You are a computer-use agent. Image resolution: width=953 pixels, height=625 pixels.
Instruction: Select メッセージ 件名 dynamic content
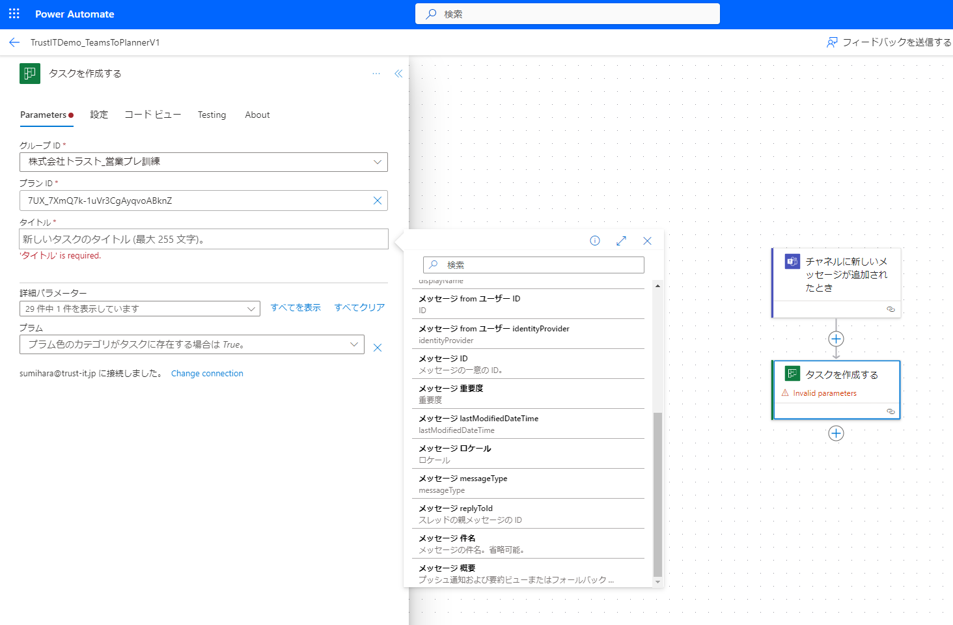[x=528, y=544]
